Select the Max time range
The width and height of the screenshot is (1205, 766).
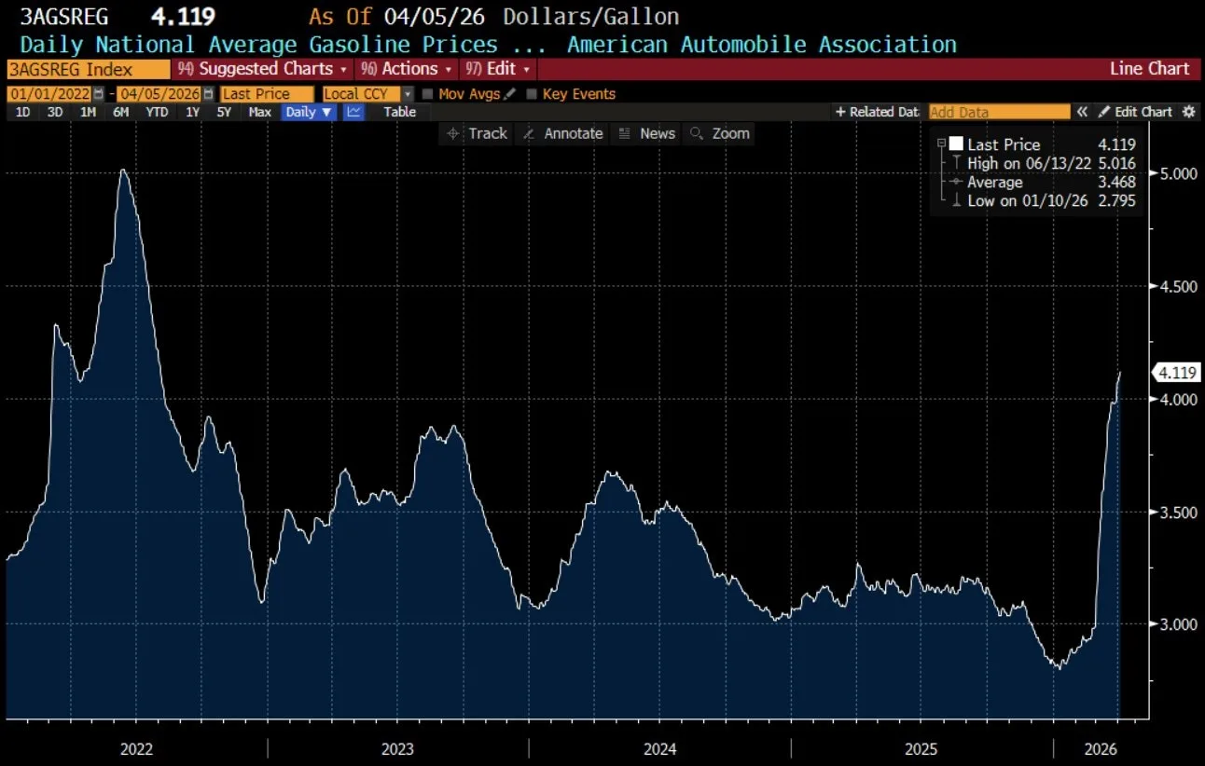(x=260, y=112)
